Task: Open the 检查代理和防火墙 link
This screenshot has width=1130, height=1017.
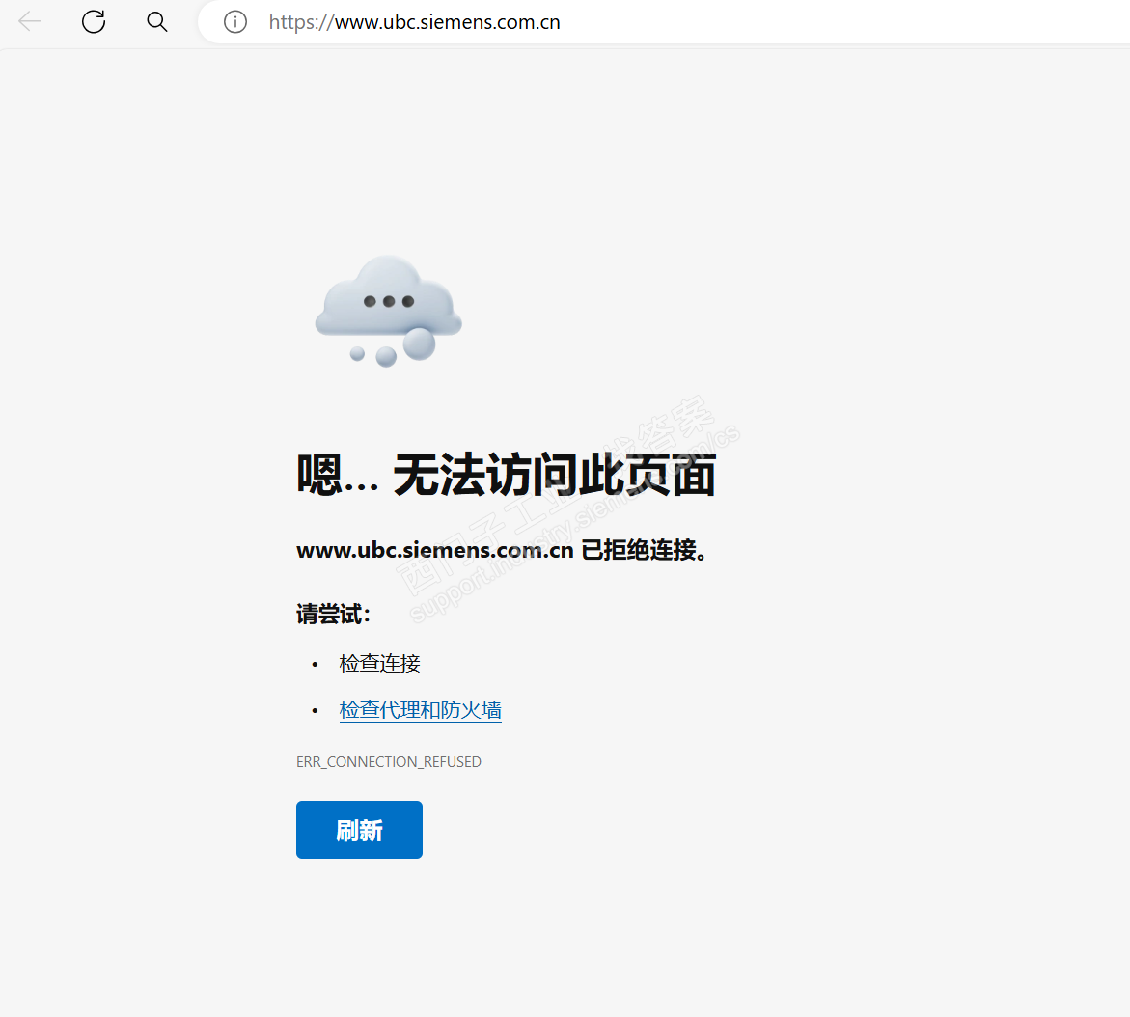Action: pos(420,710)
